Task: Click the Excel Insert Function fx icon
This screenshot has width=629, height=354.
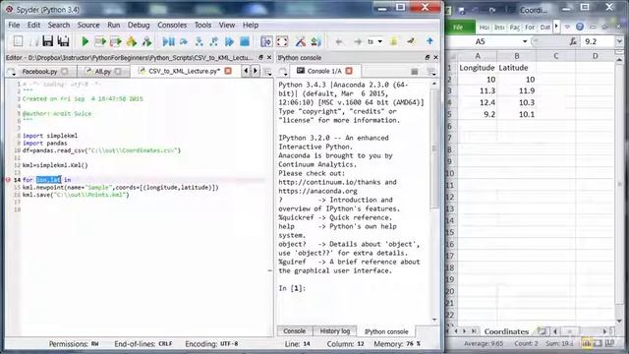Action: tap(573, 41)
